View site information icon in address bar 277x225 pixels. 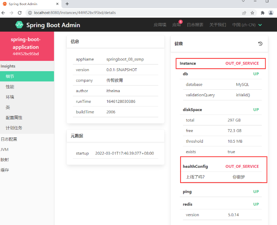point(30,13)
